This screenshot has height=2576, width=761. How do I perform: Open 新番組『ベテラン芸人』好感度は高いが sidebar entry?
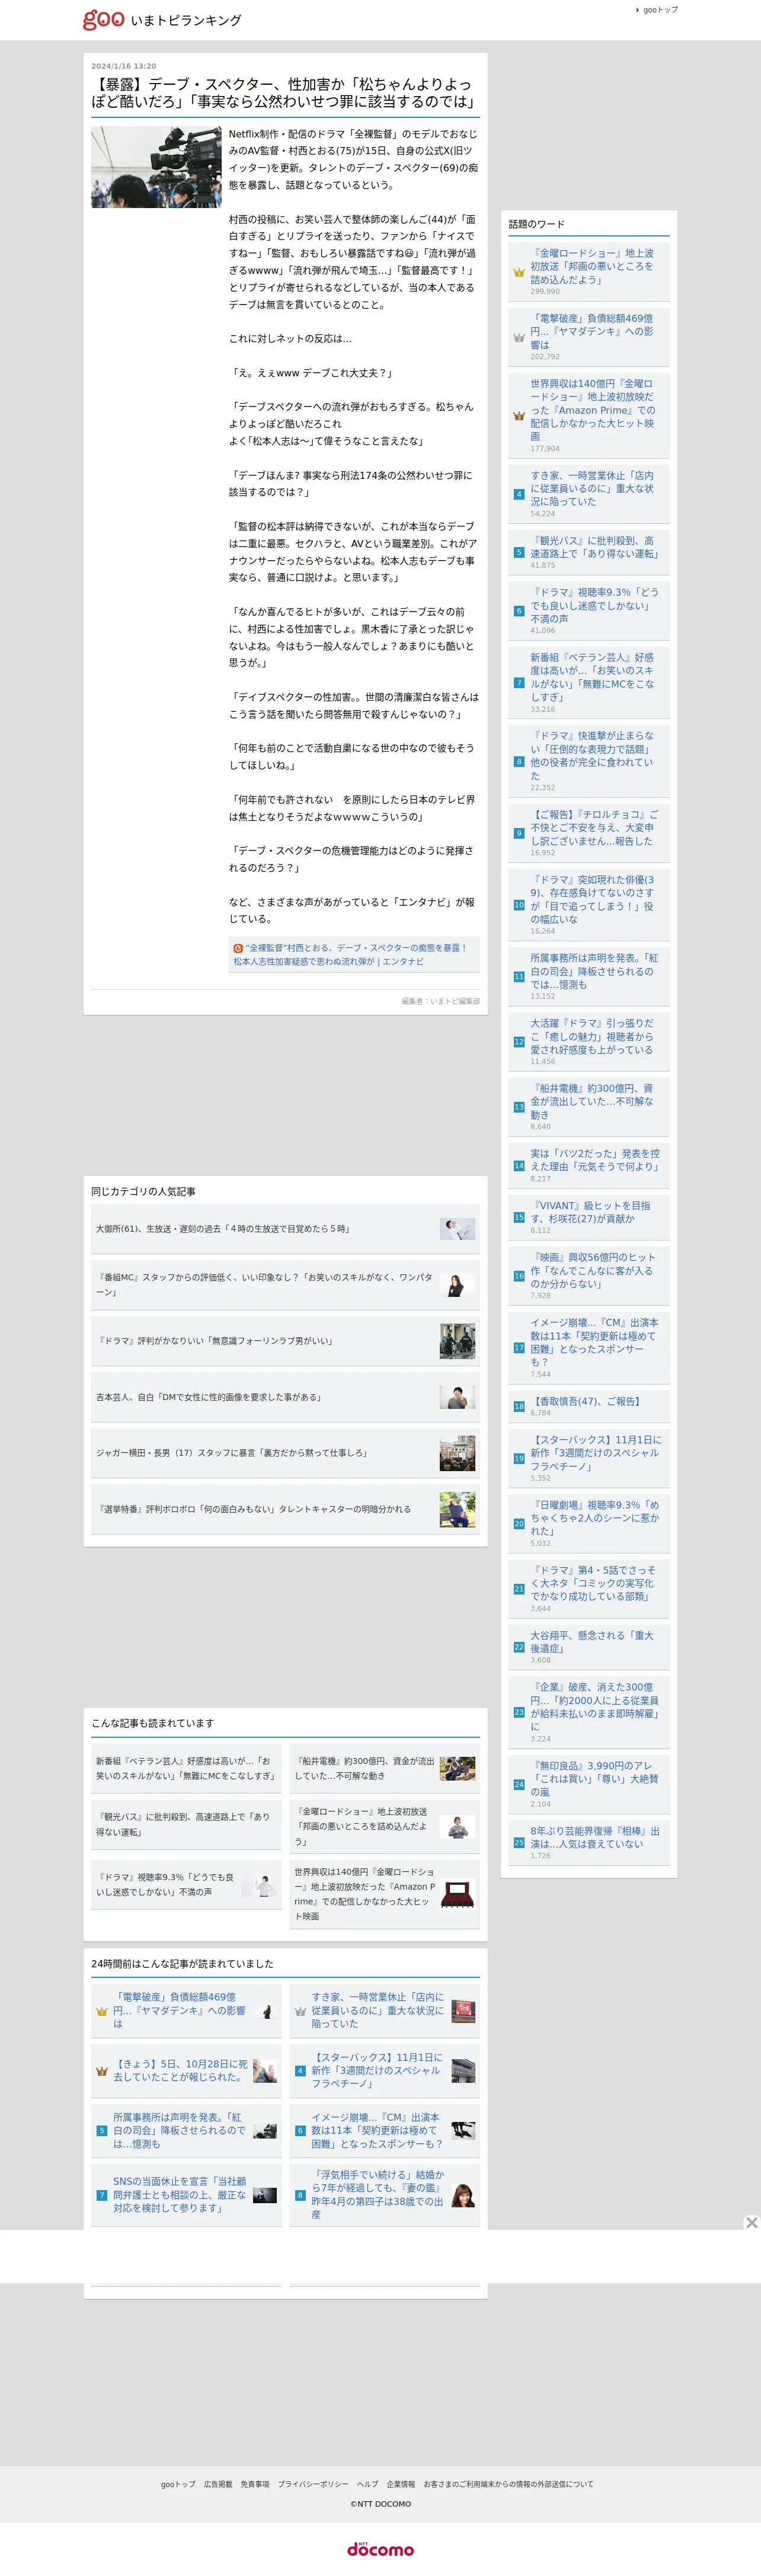coord(593,677)
